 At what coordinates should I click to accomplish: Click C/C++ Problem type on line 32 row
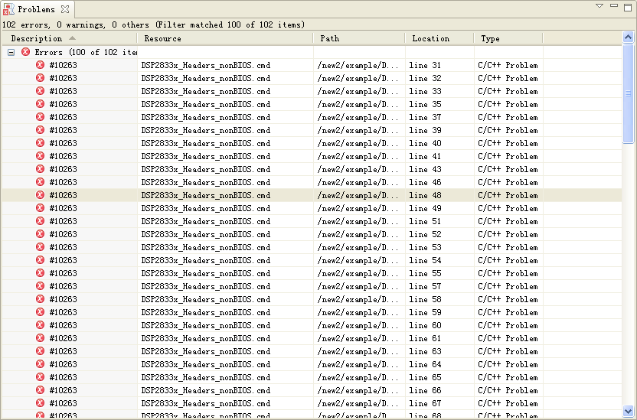[x=508, y=78]
